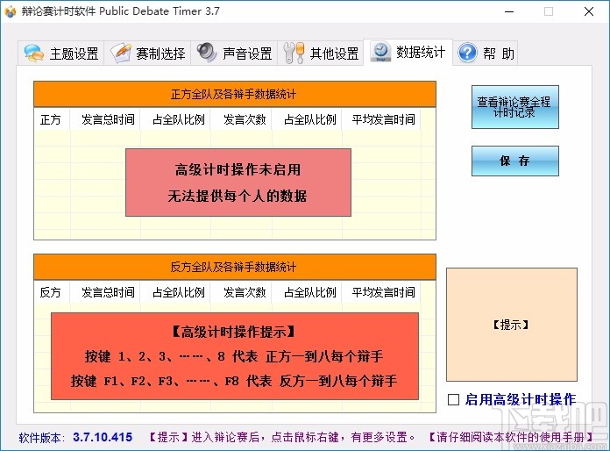Click the chat bubbles icon of 主题设置
Screen dimensions: 610x451
pyautogui.click(x=33, y=53)
